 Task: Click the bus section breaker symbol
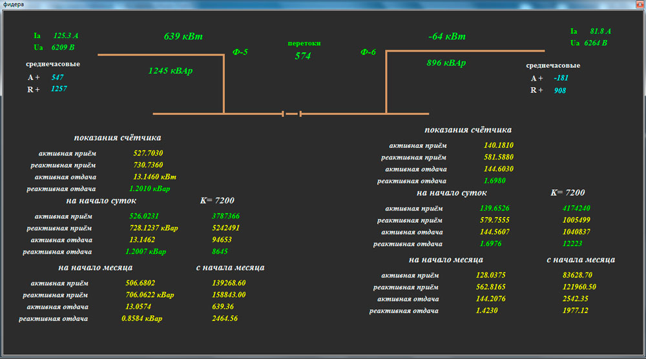(292, 114)
